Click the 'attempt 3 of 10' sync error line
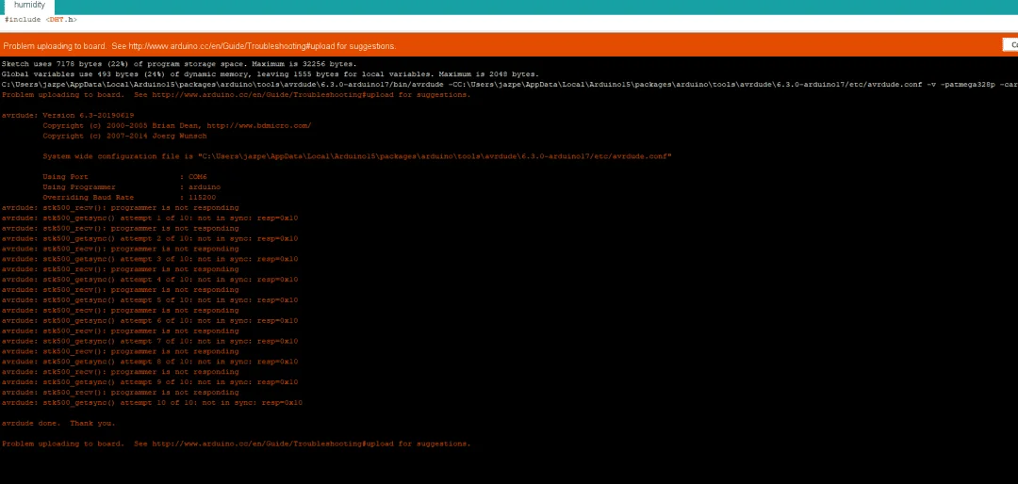 pyautogui.click(x=149, y=259)
